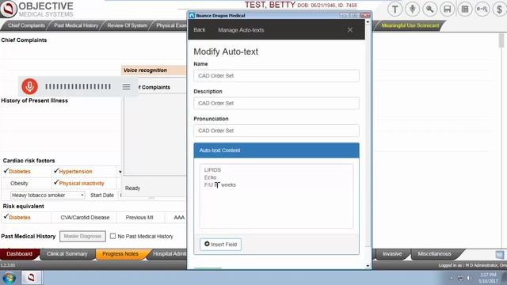
Task: Click the list document icon in top toolbar
Action: 465,9
